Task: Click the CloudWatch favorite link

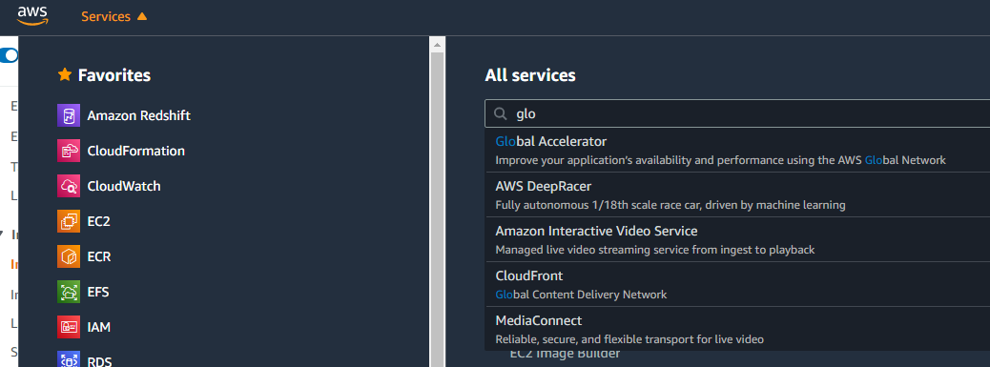Action: [124, 187]
